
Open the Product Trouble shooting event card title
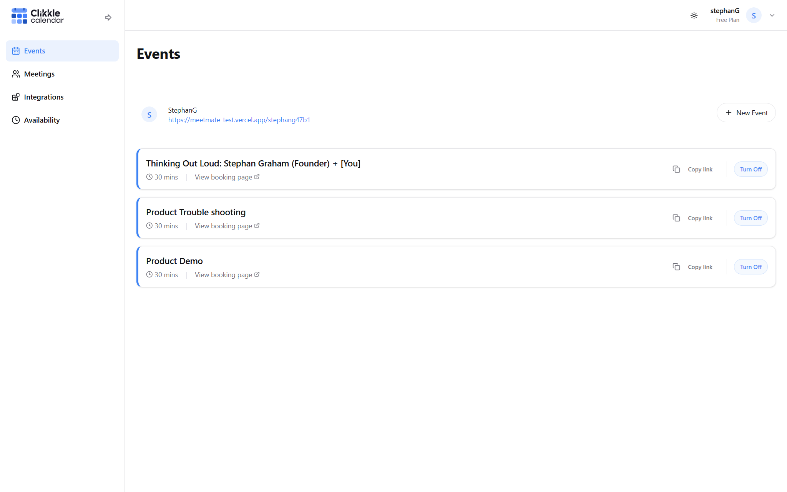point(196,212)
